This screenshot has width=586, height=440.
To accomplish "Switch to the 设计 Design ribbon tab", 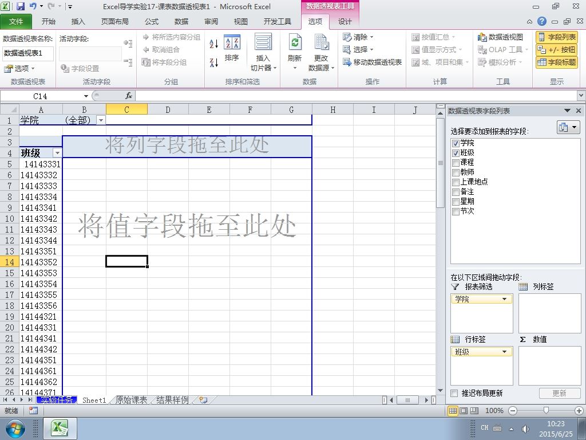I will (345, 22).
